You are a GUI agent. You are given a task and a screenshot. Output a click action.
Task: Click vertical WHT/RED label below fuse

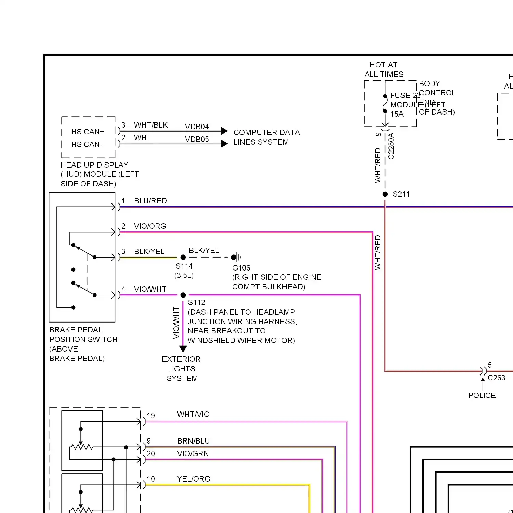tap(378, 165)
